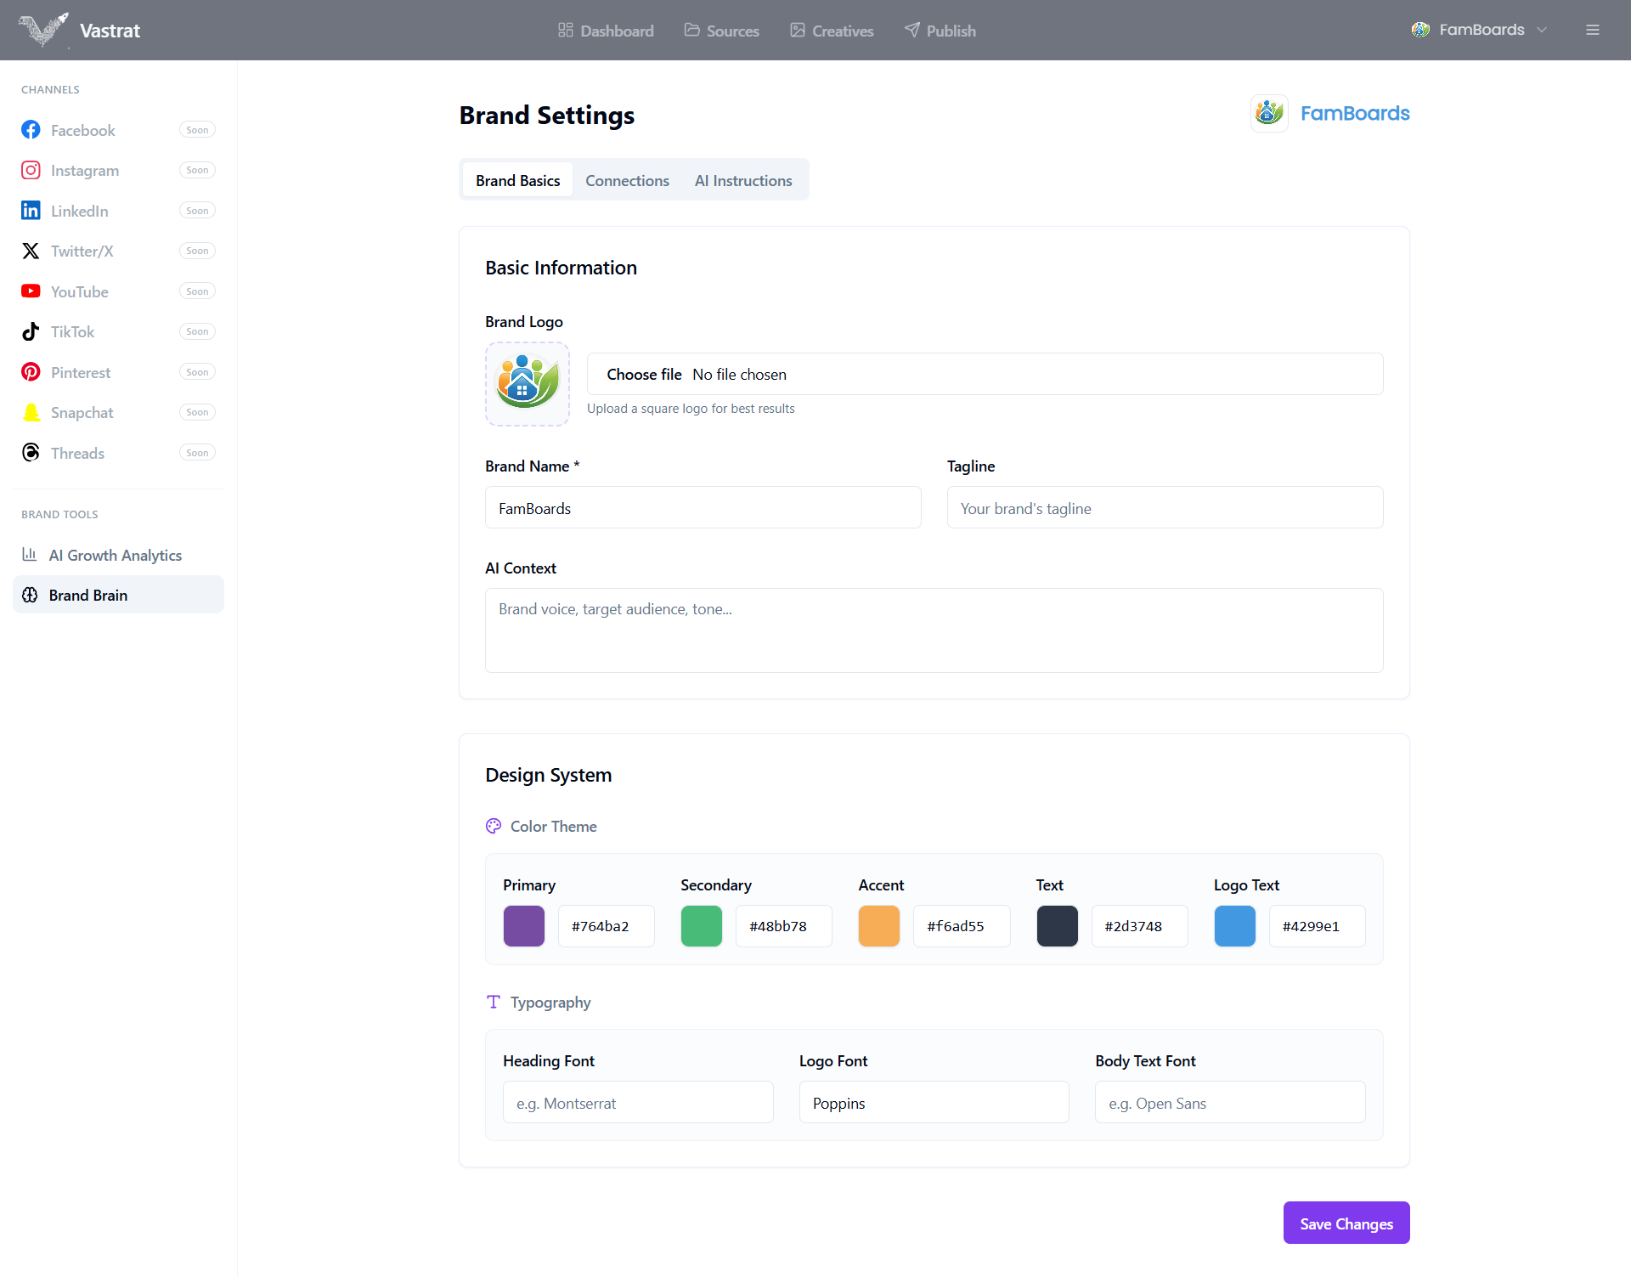
Task: Click the Threads channel icon
Action: [31, 453]
